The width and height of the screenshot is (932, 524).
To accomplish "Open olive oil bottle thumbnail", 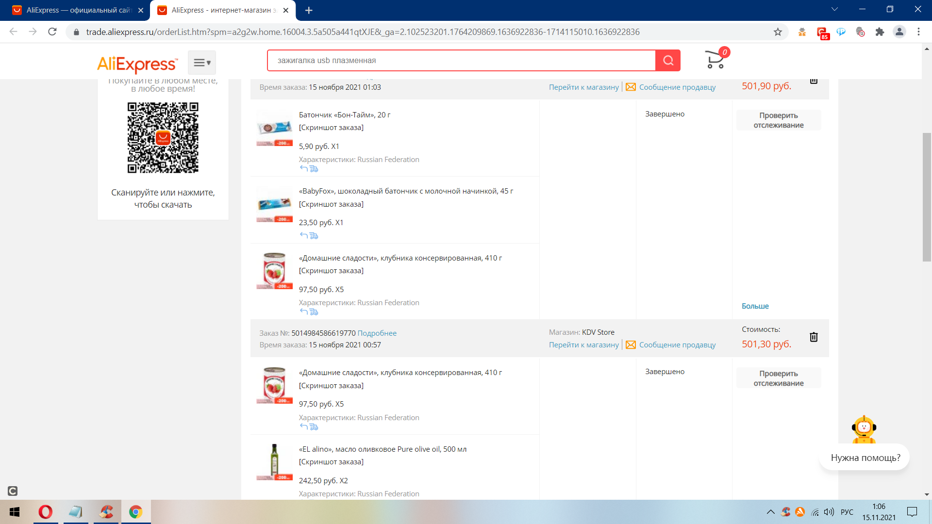I will click(x=275, y=462).
